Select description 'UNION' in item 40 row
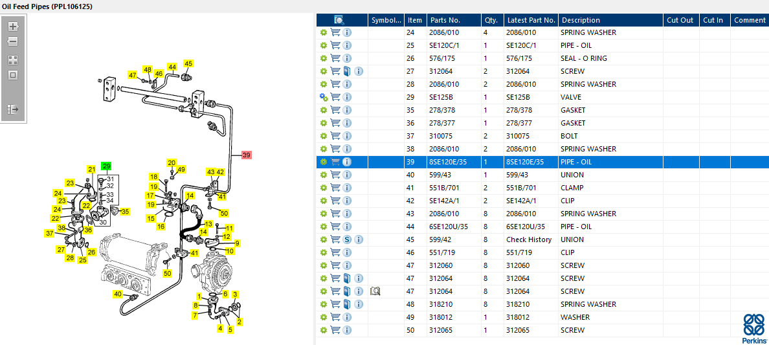Image resolution: width=769 pixels, height=345 pixels. [572, 175]
